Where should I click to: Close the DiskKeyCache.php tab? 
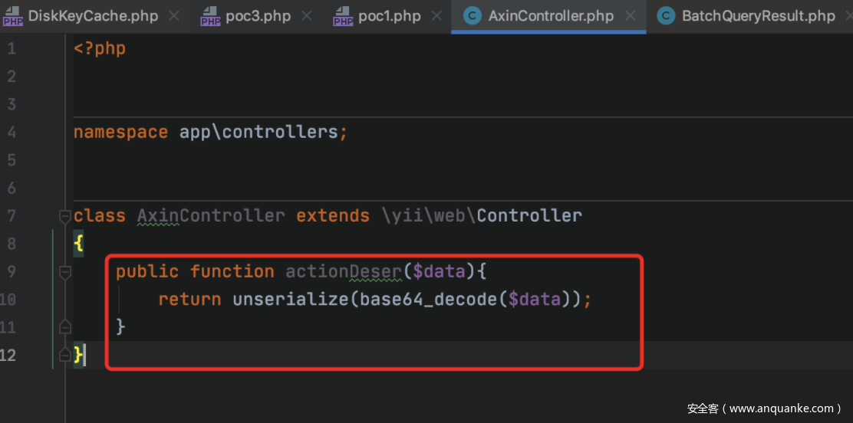coord(173,16)
